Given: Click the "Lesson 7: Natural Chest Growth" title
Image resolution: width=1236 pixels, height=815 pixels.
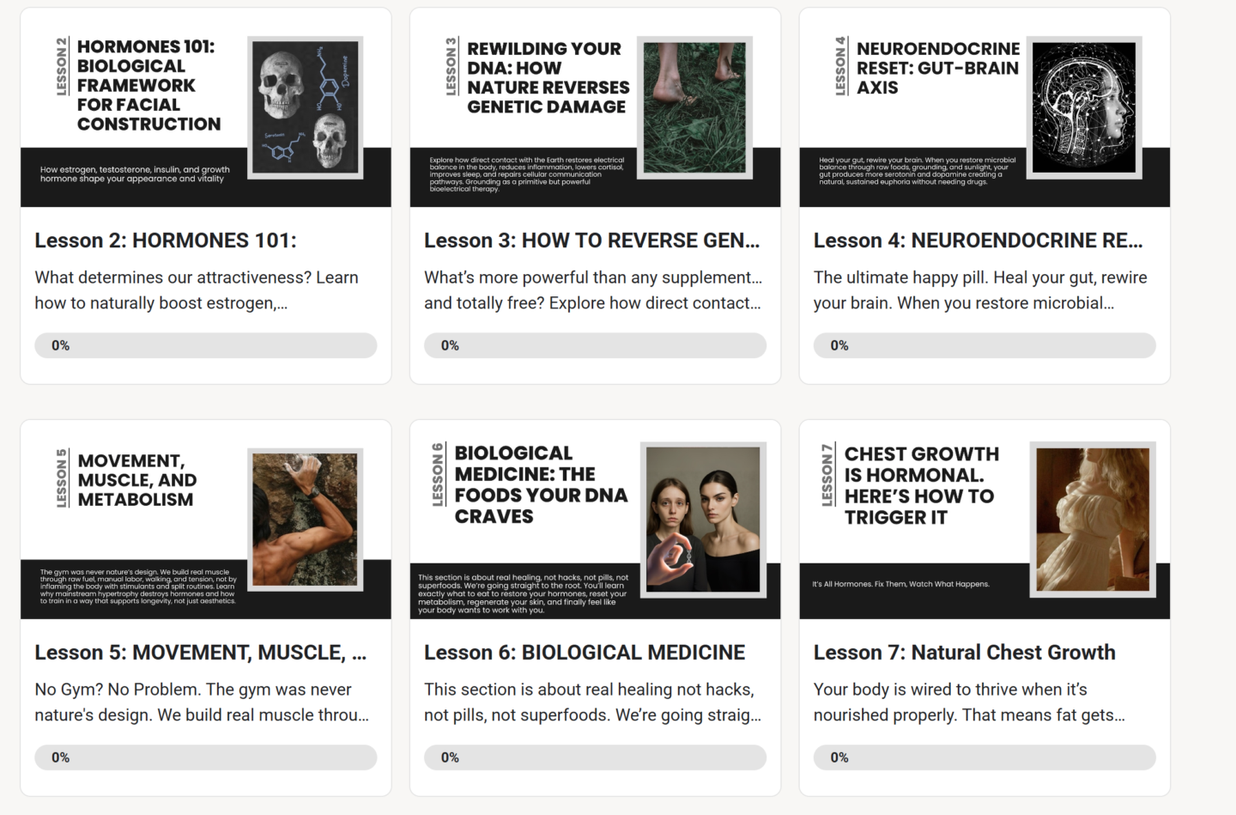Looking at the screenshot, I should [965, 653].
